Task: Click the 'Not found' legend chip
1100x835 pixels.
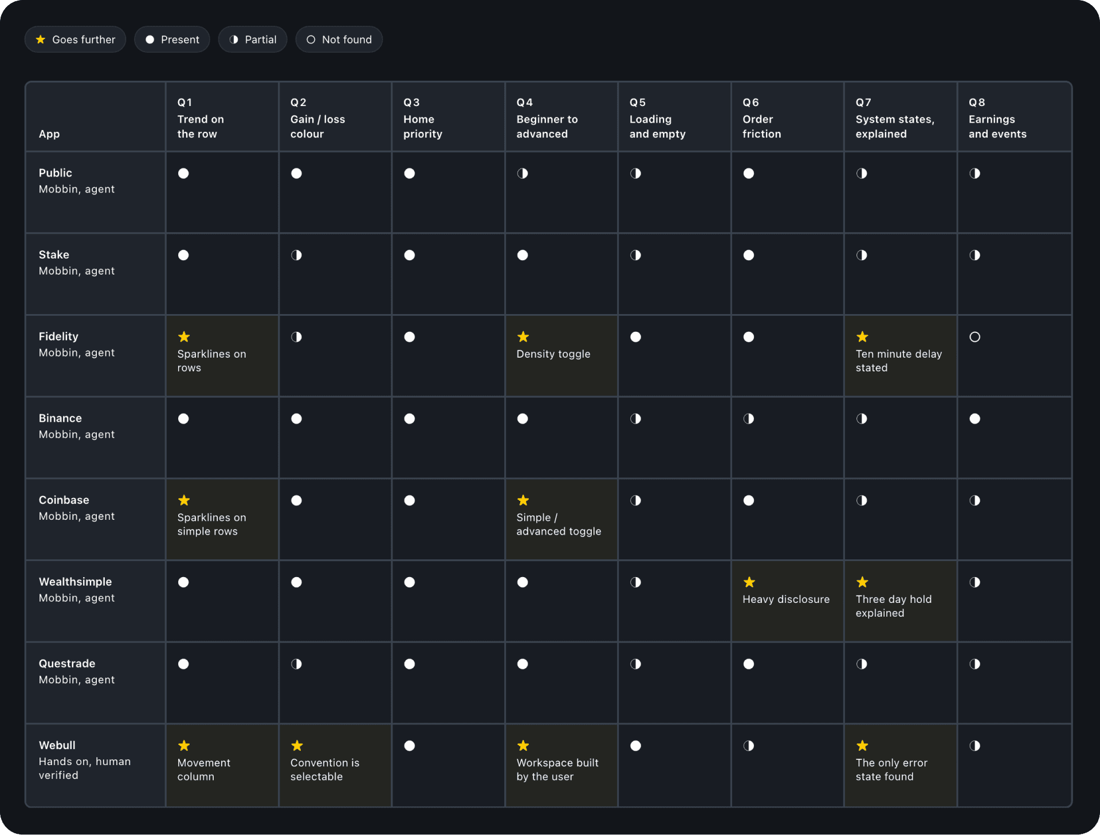Action: (x=339, y=40)
